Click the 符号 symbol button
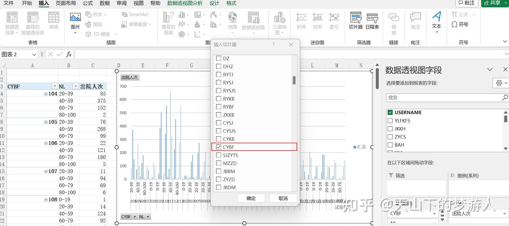 click(x=460, y=24)
